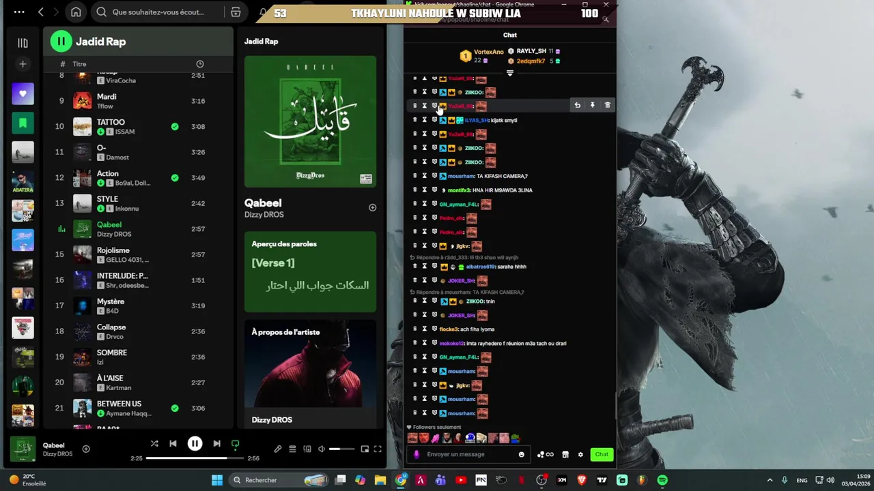Open the chat points infinity icon
The width and height of the screenshot is (874, 491).
point(545,454)
